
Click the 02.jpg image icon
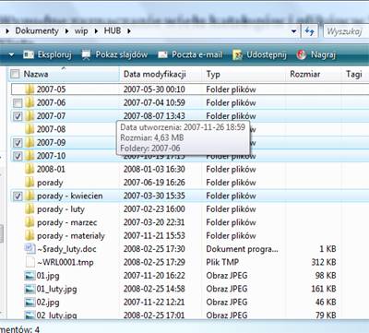point(30,302)
